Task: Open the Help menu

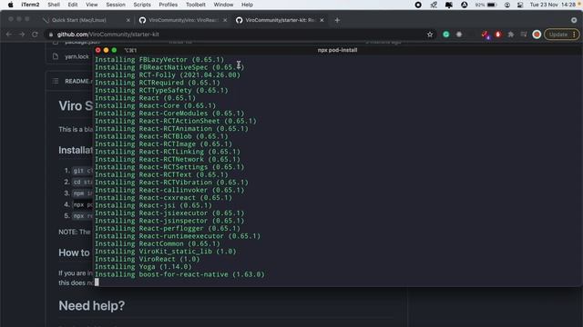Action: 247,5
